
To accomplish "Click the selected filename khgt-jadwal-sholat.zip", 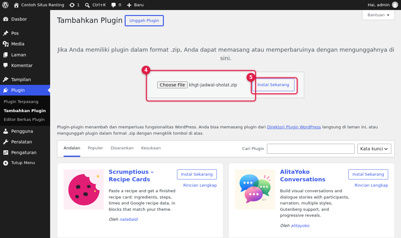I will coord(213,85).
